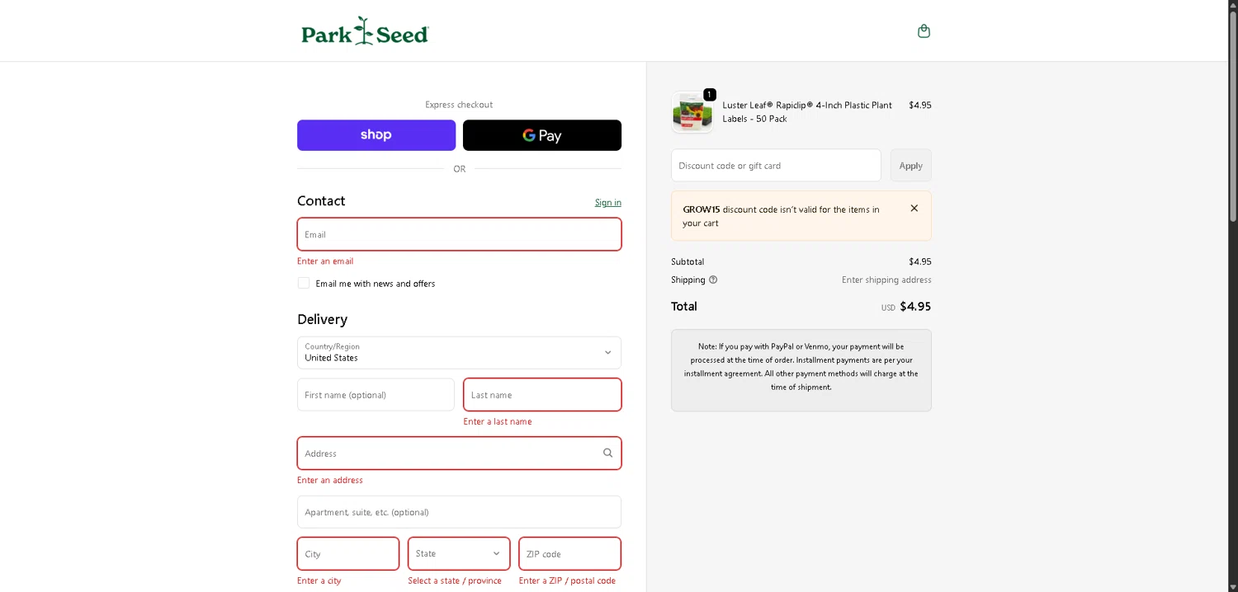
Task: Click the Discount code or gift card field
Action: [x=776, y=166]
